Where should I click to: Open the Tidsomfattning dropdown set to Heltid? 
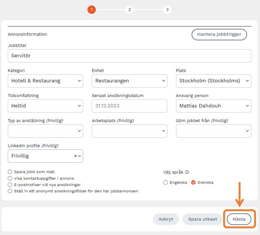(45, 106)
